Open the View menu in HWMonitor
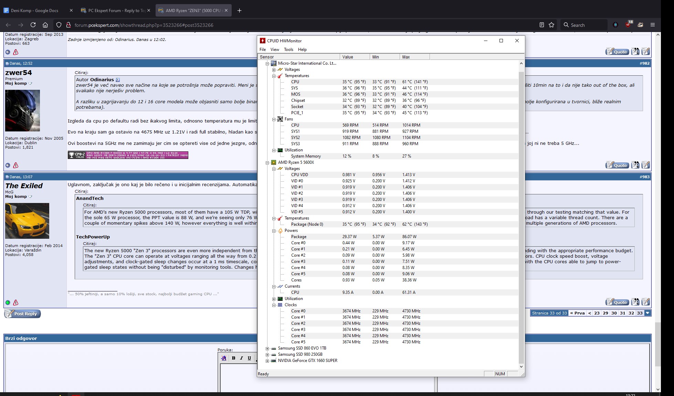This screenshot has width=674, height=396. pos(274,50)
